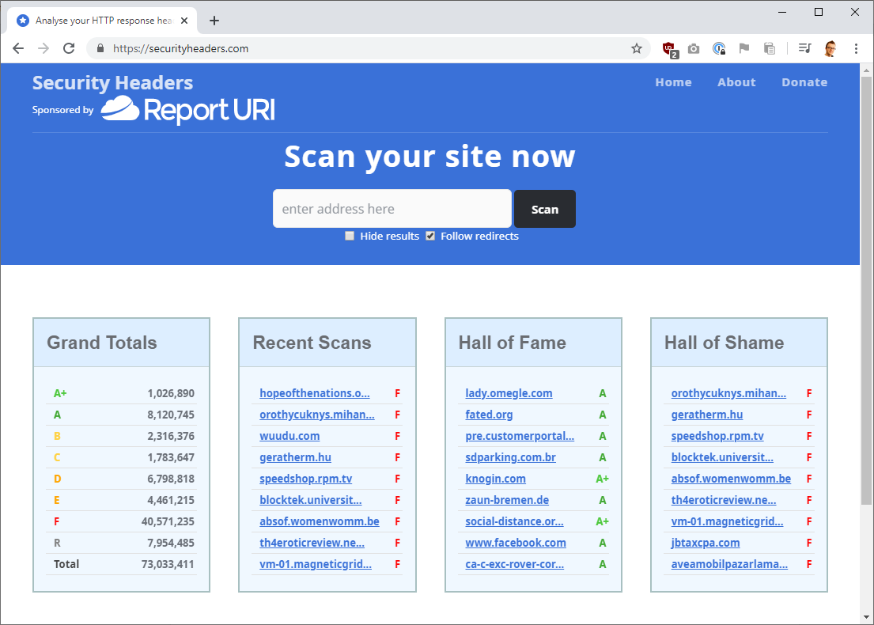Uncheck the Follow redirects checkbox
The image size is (874, 625).
click(x=430, y=236)
